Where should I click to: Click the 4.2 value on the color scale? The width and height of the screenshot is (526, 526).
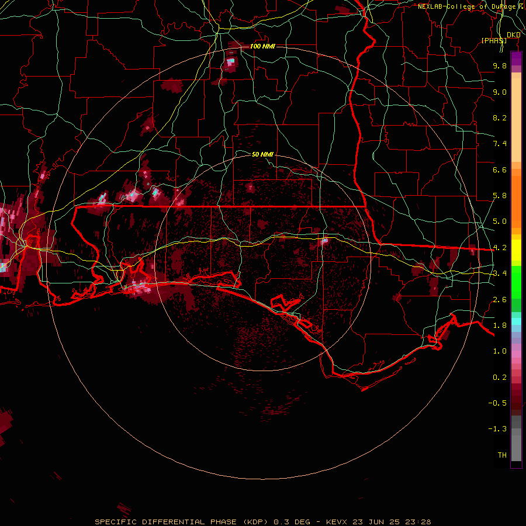[x=500, y=248]
